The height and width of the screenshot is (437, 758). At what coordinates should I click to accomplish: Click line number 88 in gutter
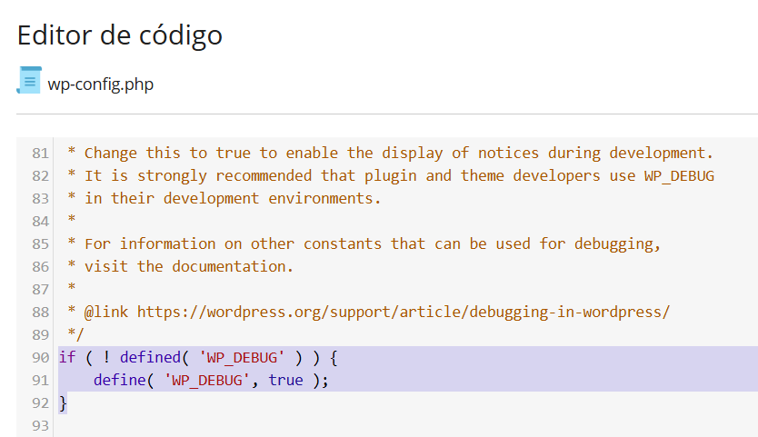(40, 312)
